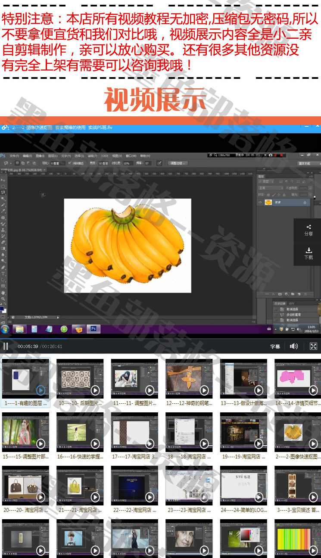Click the Windows Start orb
Screen dimensions: 321x558
coord(5,329)
